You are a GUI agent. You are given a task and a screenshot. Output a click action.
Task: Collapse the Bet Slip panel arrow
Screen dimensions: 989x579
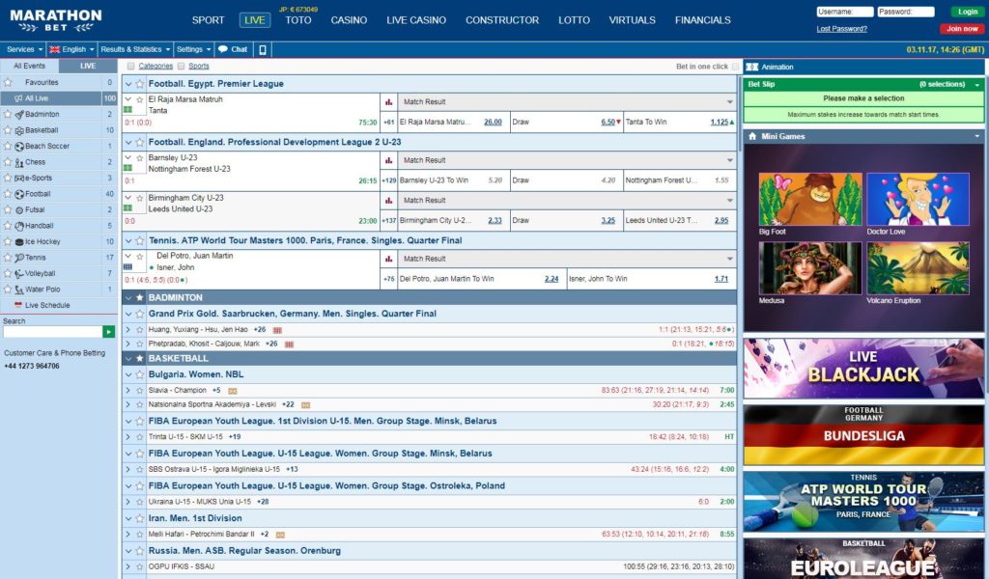(977, 84)
